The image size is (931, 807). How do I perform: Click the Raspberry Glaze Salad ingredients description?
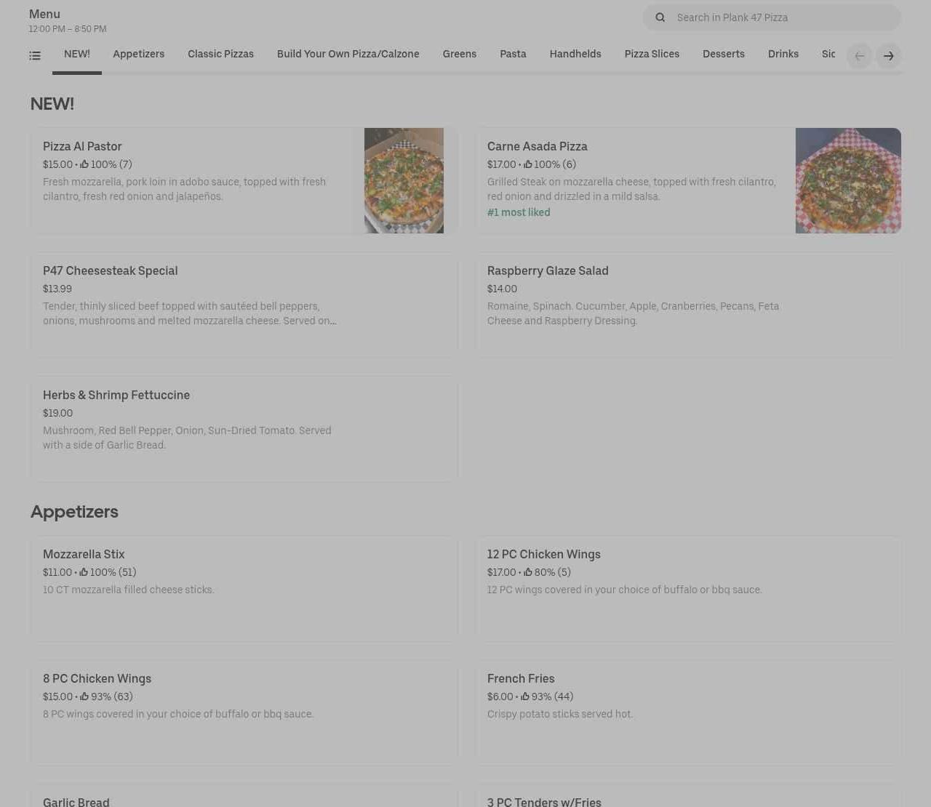click(x=634, y=313)
